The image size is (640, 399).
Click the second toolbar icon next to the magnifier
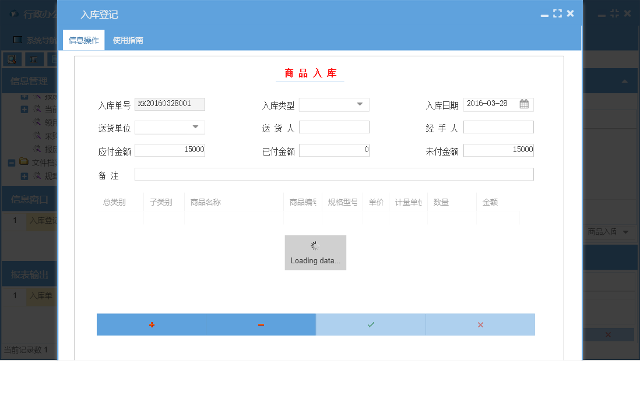34,59
